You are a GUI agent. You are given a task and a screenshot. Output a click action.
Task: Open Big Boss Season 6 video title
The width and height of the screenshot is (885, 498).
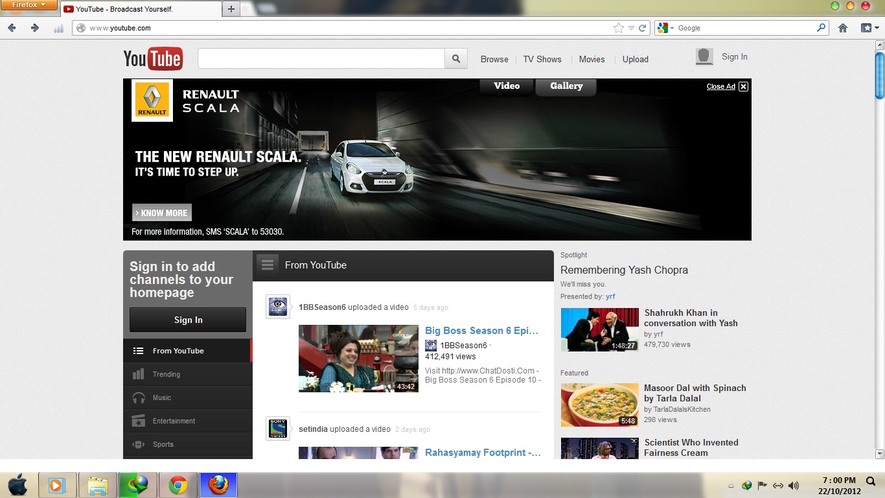[x=481, y=331]
